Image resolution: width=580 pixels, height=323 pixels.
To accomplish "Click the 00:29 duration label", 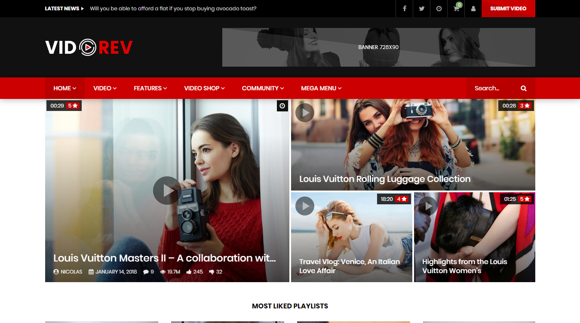I will [x=57, y=106].
